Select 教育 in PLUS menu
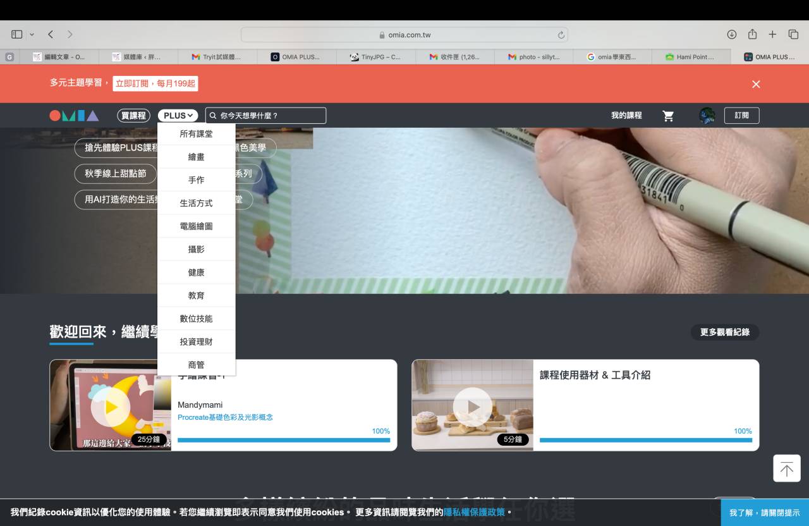 click(196, 295)
